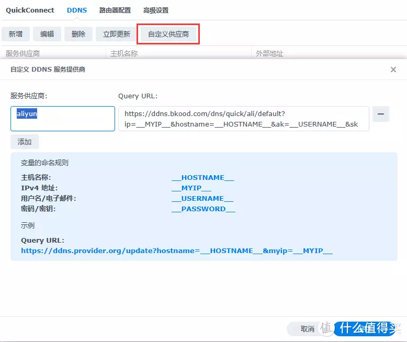Image resolution: width=407 pixels, height=342 pixels.
Task: Click the IPv4 地址: rule label
Action: 39,188
